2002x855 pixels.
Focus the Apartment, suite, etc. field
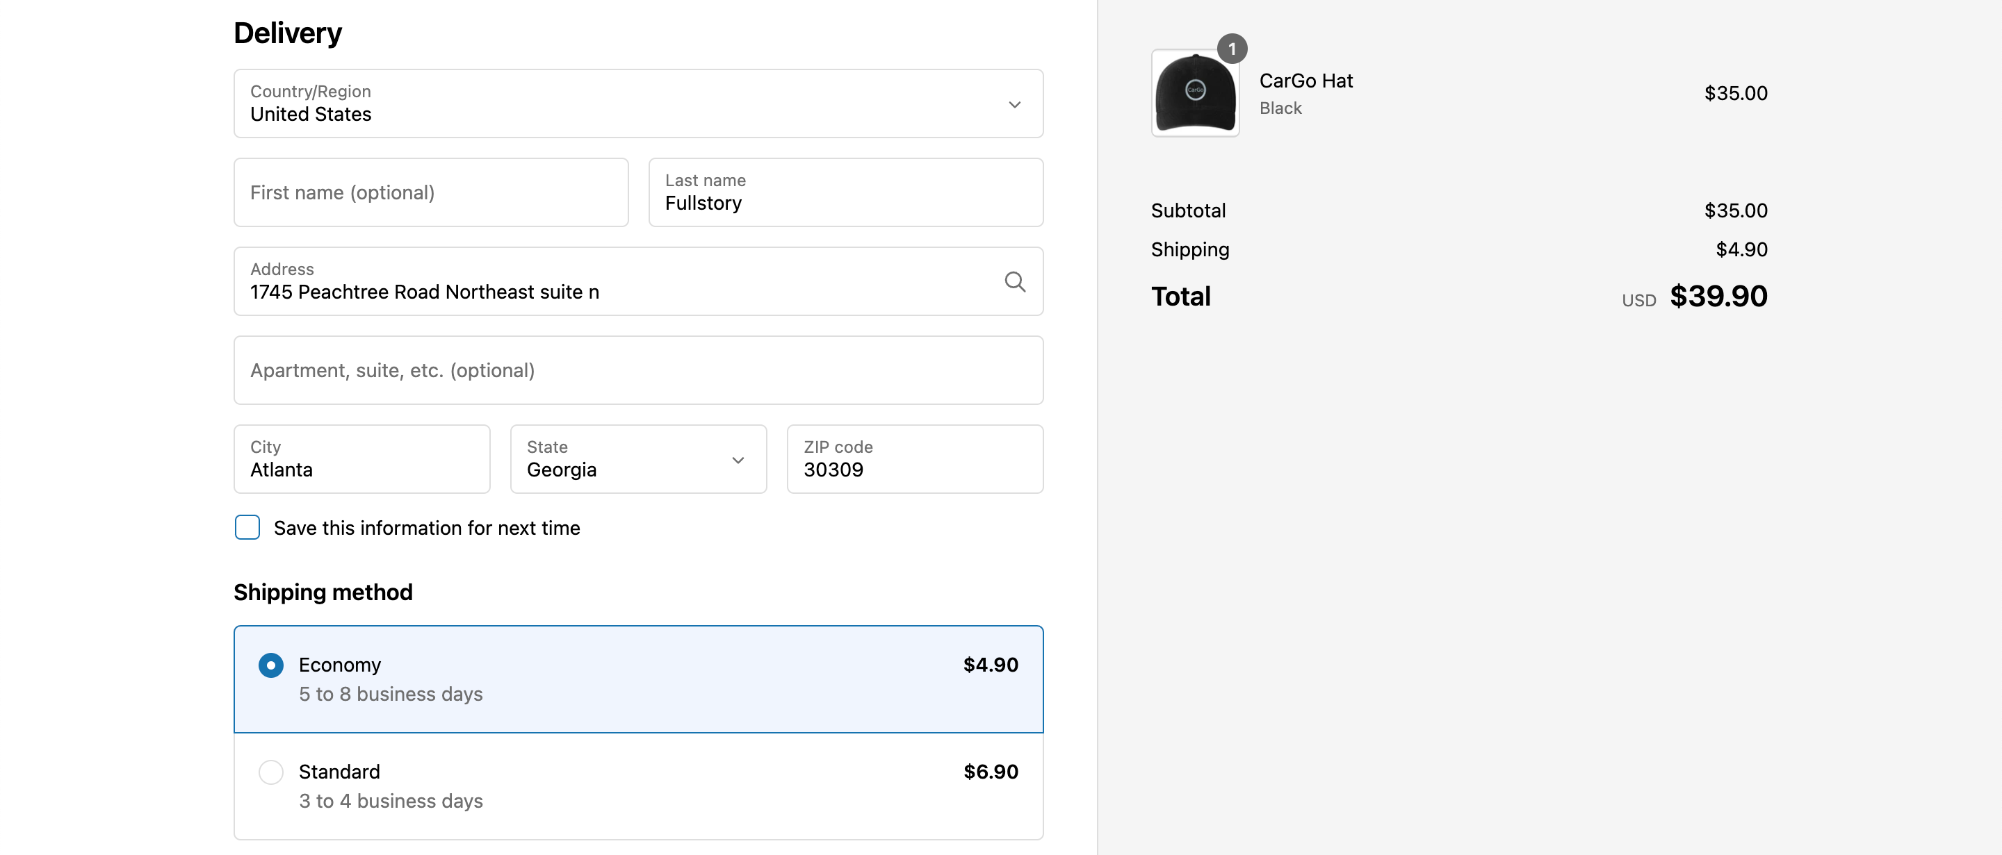637,370
